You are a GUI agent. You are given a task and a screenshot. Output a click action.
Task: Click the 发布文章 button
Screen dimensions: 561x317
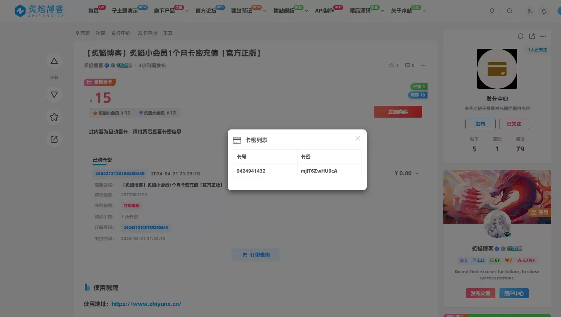tap(481, 293)
